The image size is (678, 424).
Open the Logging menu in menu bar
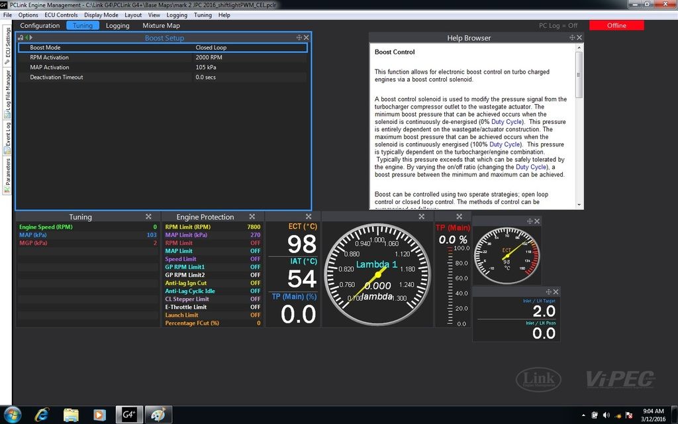point(177,15)
